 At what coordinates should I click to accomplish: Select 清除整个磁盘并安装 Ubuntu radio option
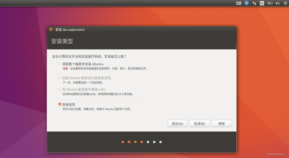[x=60, y=64]
